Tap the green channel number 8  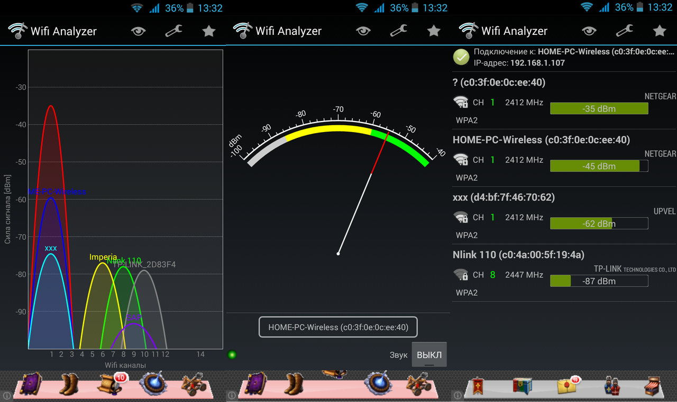pos(492,275)
